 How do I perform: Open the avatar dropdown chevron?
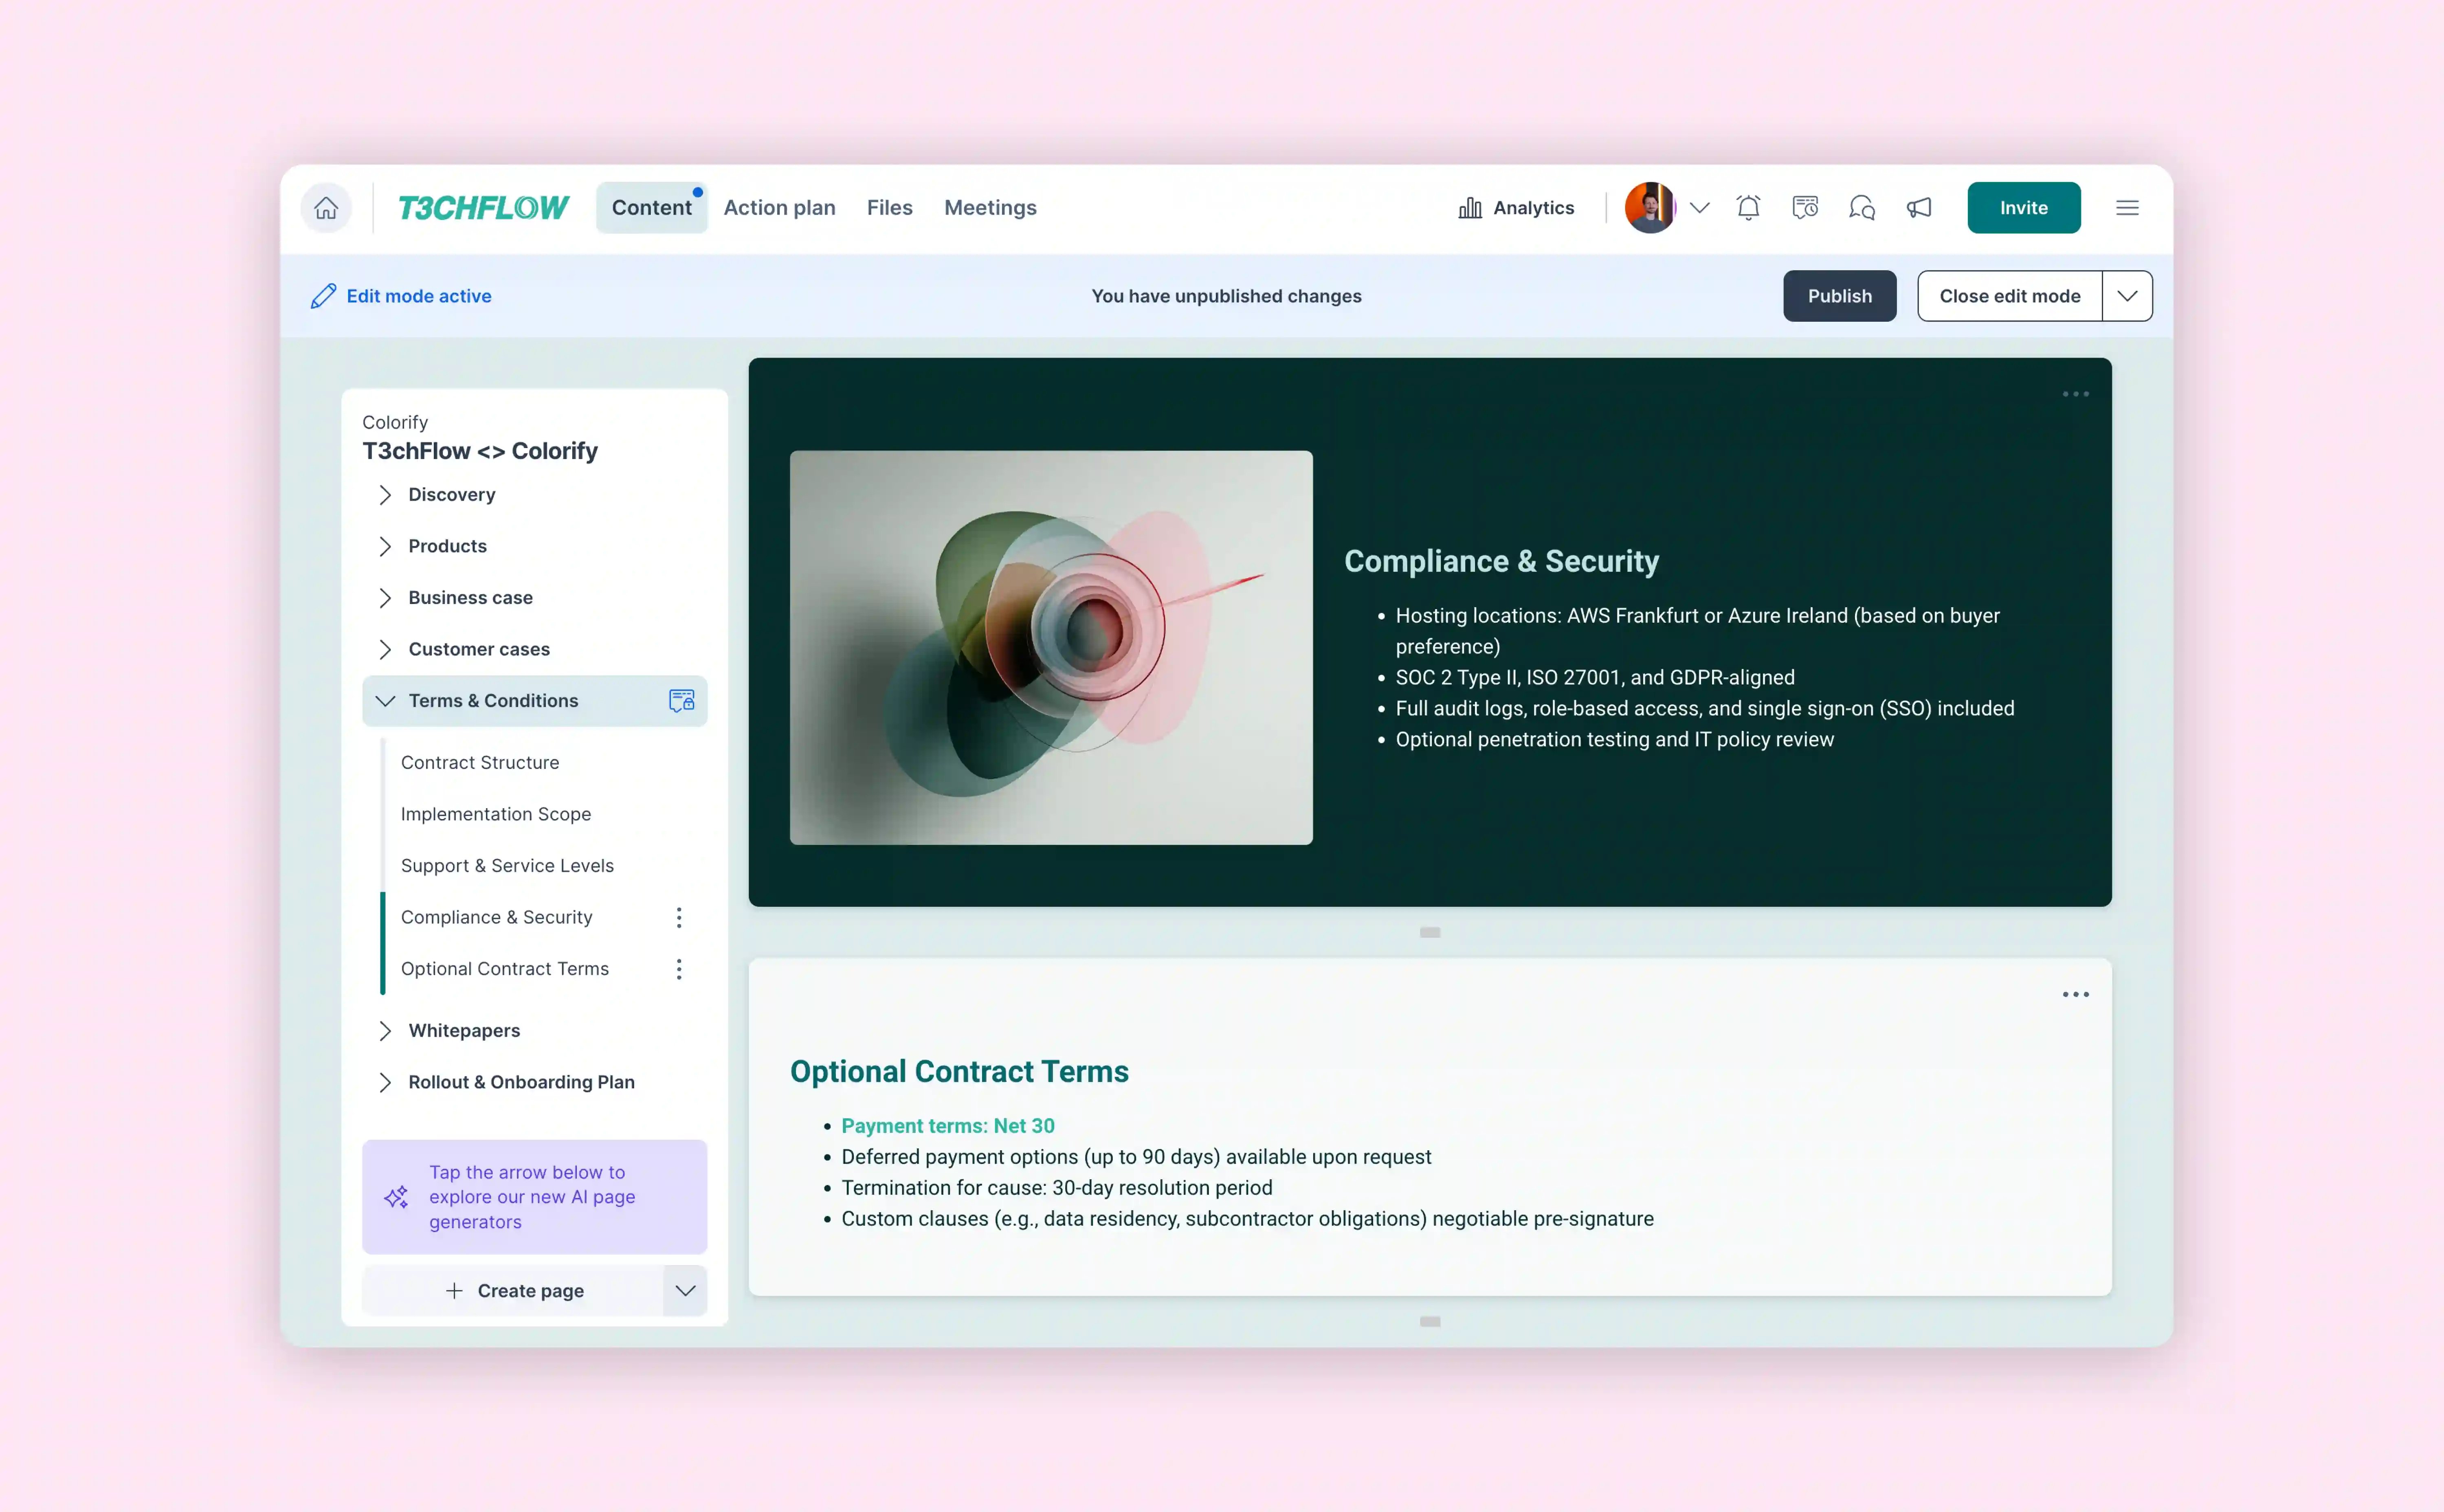pyautogui.click(x=1699, y=208)
